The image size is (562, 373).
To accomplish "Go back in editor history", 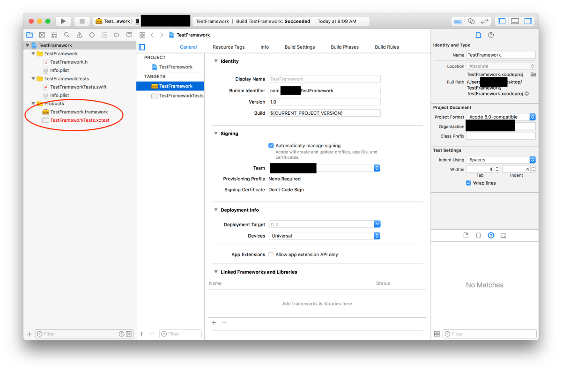I will [x=152, y=35].
